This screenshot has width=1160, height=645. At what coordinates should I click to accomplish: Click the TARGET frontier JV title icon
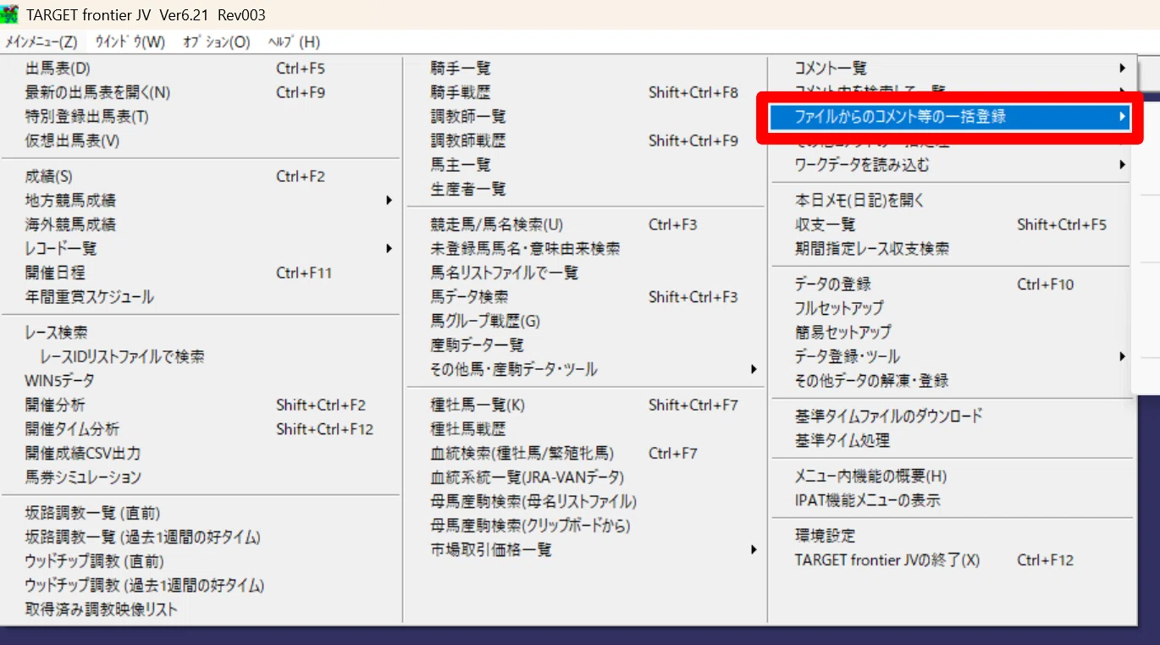coord(9,15)
